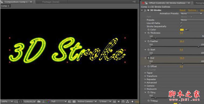Click the yellow Color swatch
This screenshot has width=204, height=104.
(x=182, y=30)
